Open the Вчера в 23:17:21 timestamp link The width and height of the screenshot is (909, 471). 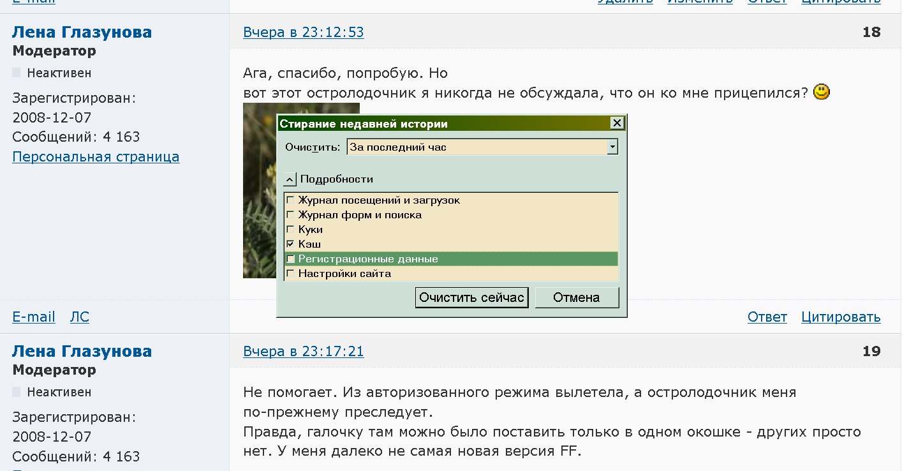click(x=304, y=352)
